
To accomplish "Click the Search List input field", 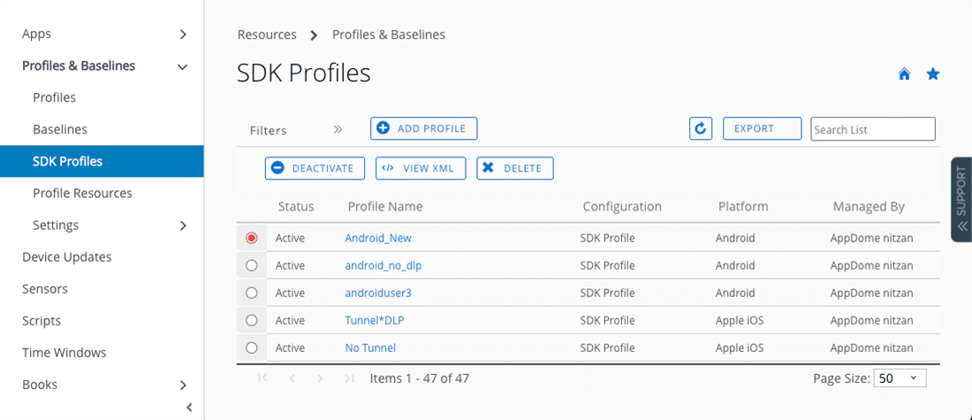I will 872,129.
